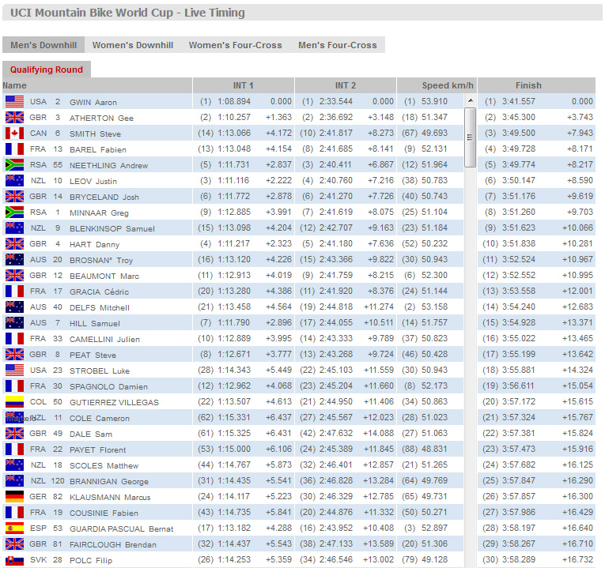Click New Zealand flag beside BLENKINSOP Samuel
Image resolution: width=605 pixels, height=568 pixels.
[15, 228]
